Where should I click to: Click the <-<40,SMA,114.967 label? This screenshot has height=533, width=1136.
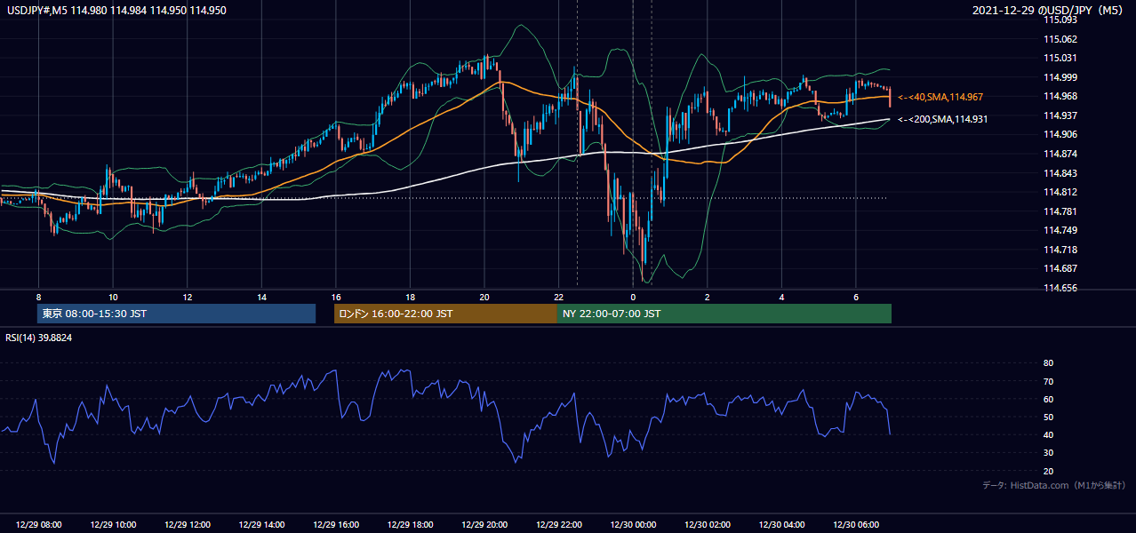pos(940,97)
